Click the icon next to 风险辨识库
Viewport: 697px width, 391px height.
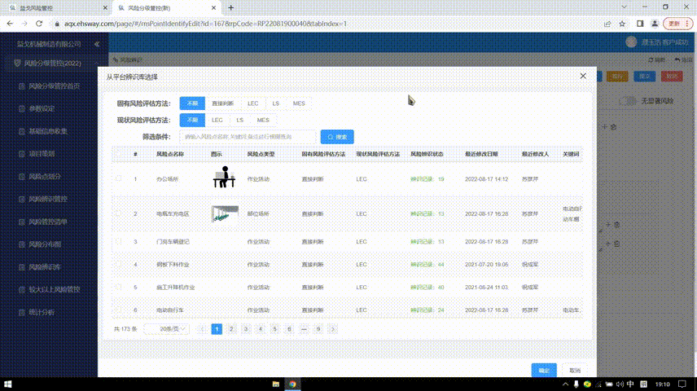(22, 267)
